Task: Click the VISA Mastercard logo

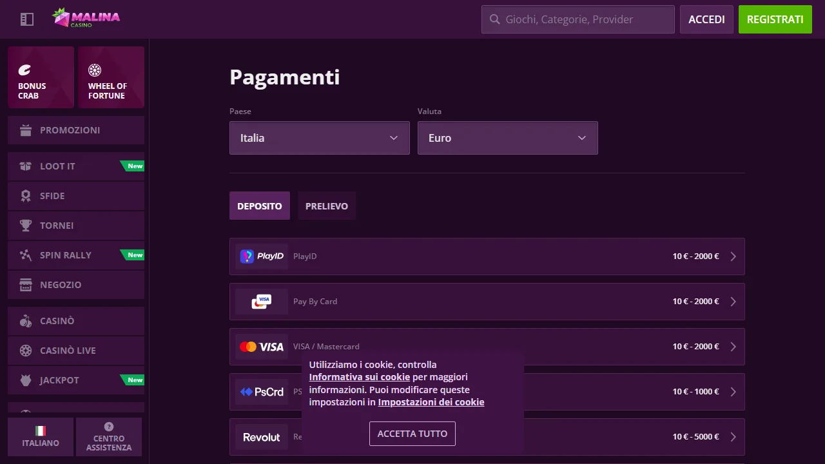Action: pyautogui.click(x=262, y=347)
